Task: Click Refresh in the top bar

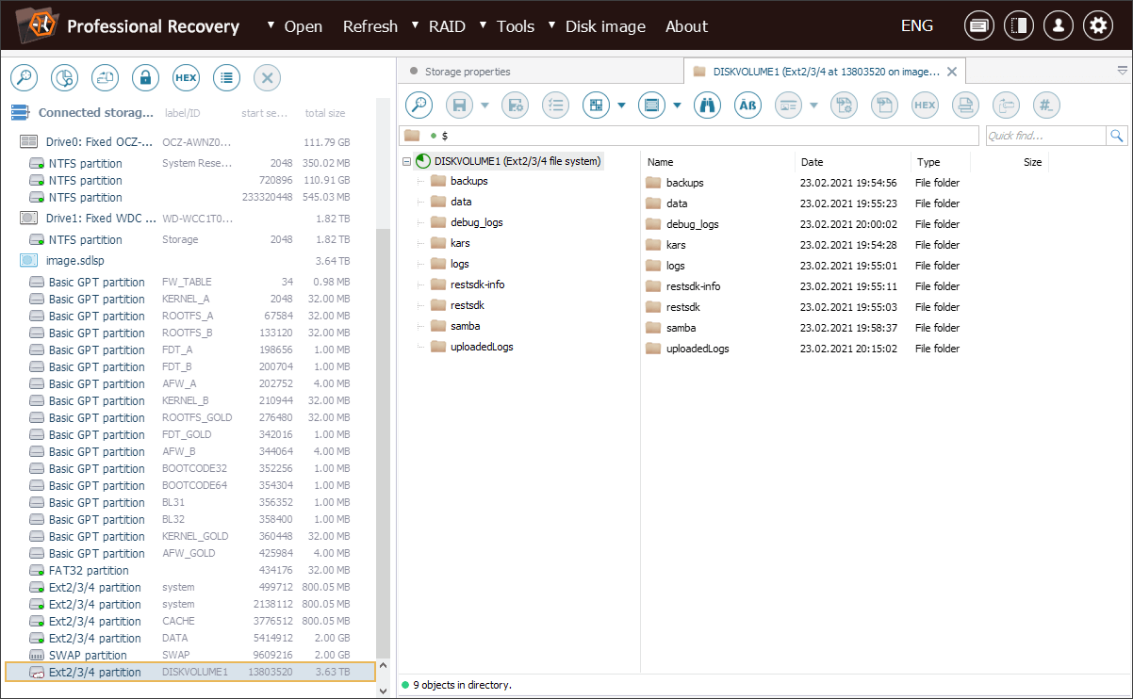Action: pyautogui.click(x=369, y=26)
